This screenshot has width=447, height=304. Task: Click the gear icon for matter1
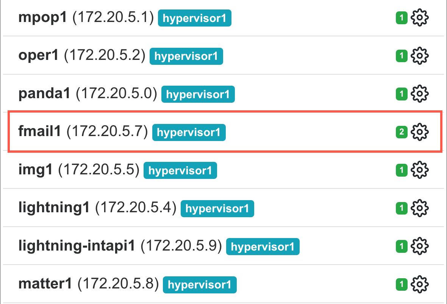[x=420, y=284]
